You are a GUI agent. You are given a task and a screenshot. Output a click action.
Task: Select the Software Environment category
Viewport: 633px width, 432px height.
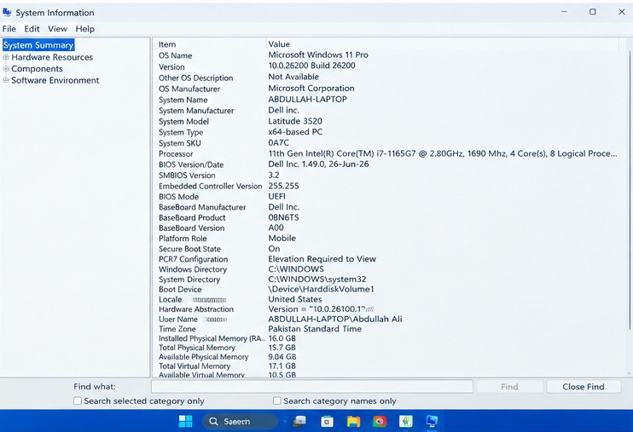coord(55,80)
